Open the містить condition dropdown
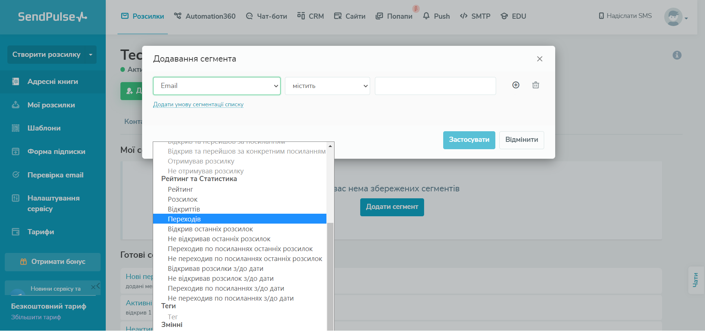The width and height of the screenshot is (705, 331). (328, 86)
